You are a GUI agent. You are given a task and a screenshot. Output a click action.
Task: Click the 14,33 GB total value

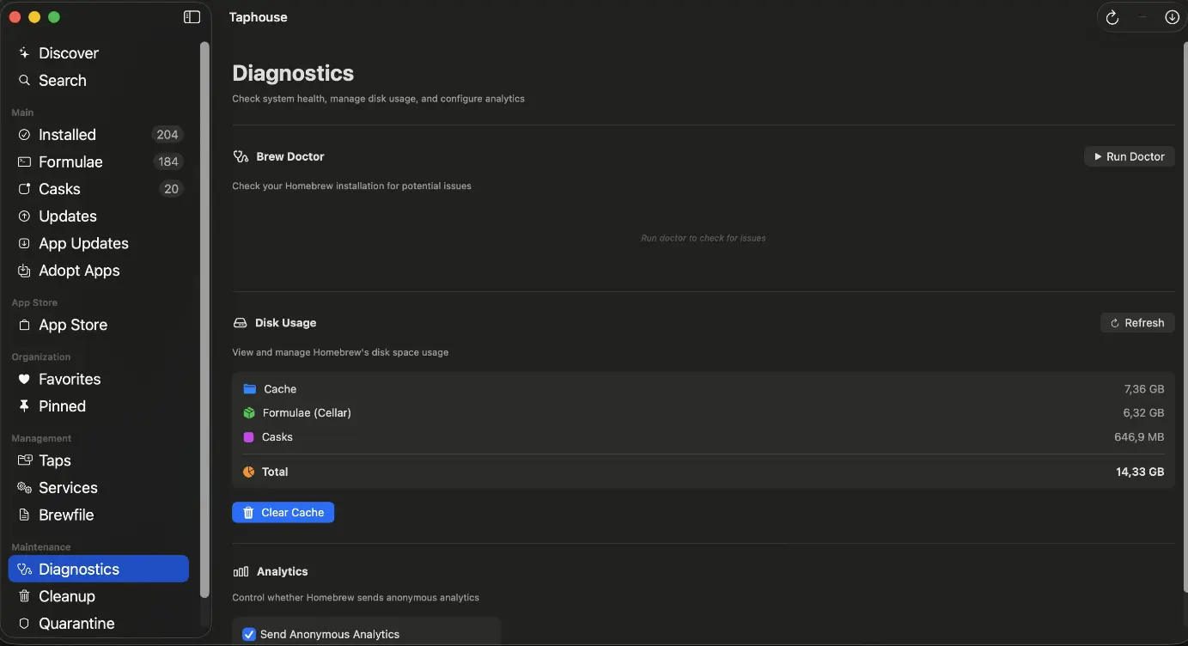pos(1140,472)
